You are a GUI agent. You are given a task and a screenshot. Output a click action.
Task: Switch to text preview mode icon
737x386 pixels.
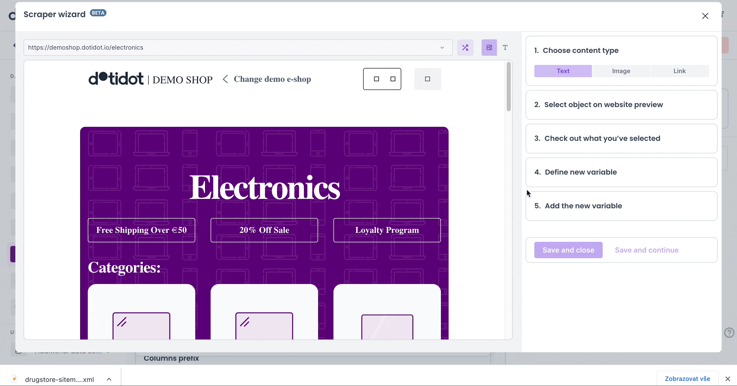(505, 48)
